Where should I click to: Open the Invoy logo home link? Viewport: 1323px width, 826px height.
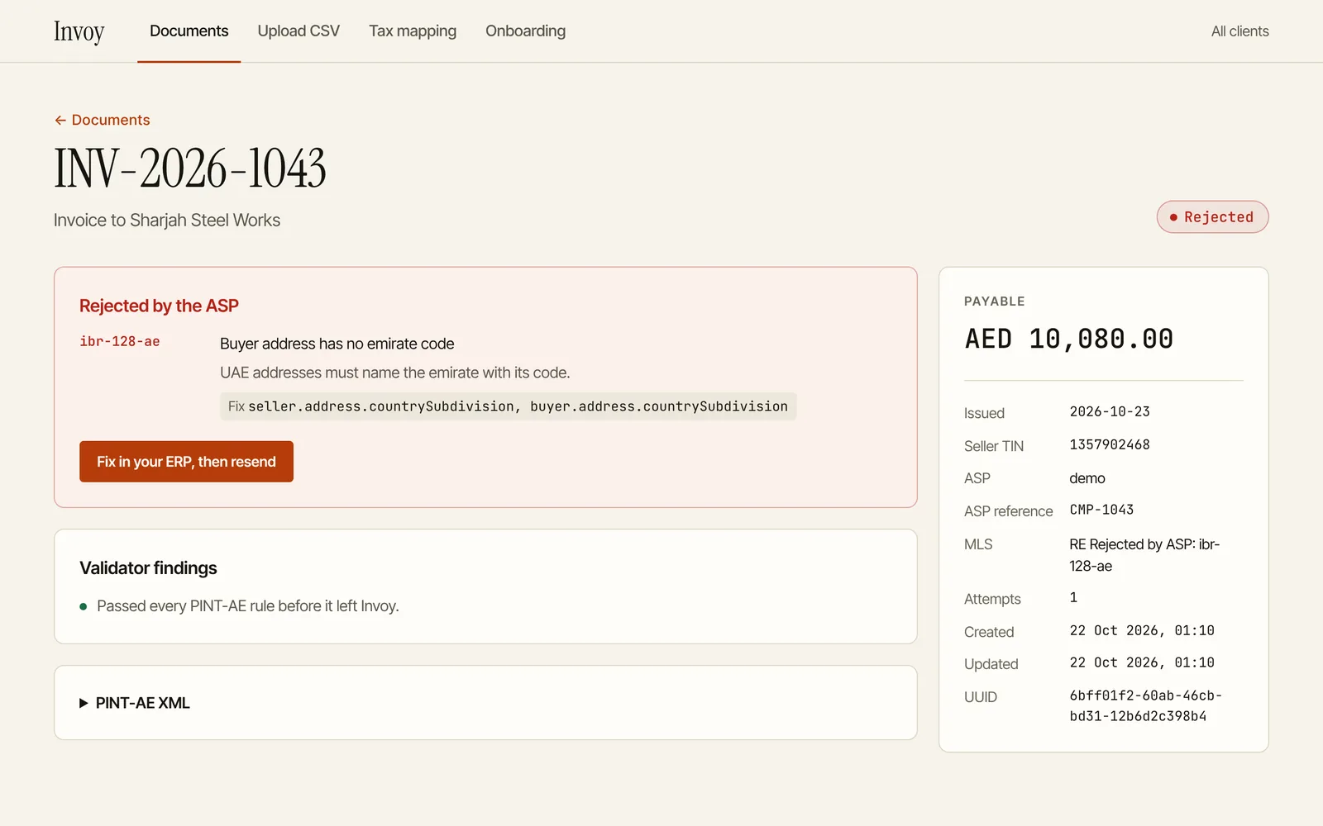(79, 31)
